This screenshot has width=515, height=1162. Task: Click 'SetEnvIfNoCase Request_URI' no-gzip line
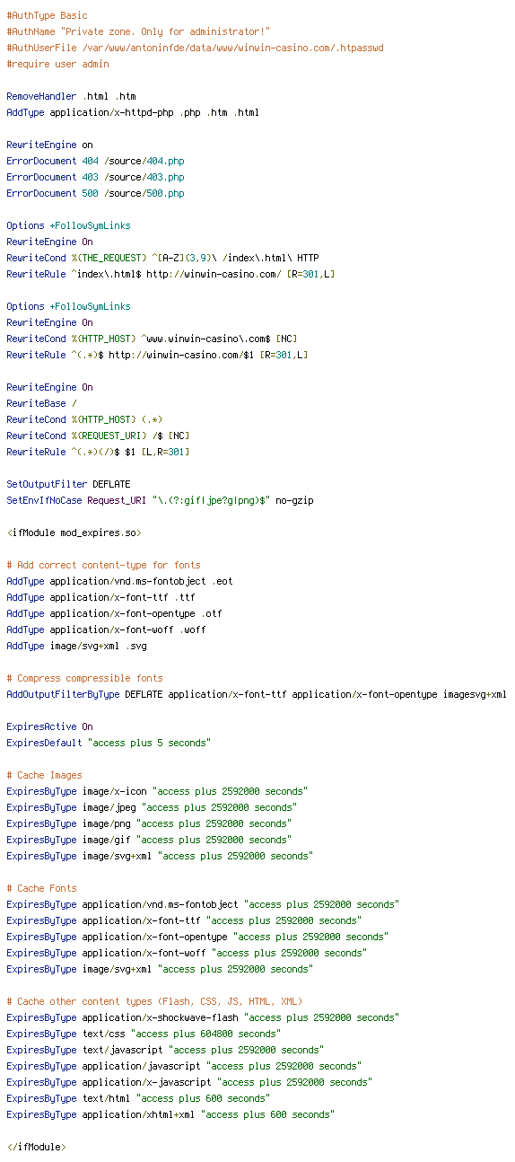(160, 500)
